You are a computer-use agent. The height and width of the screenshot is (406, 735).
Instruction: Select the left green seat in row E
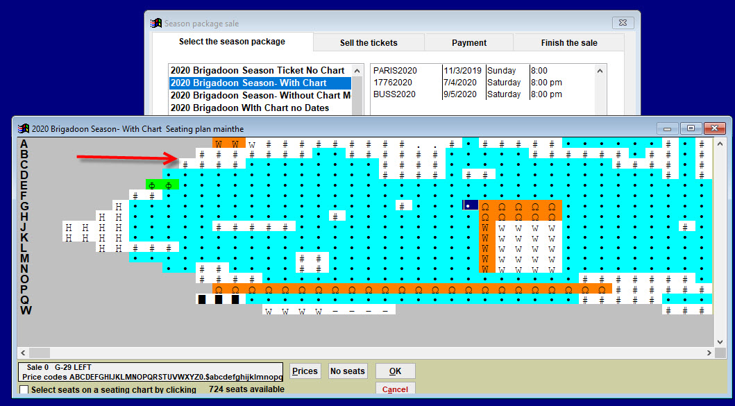[x=152, y=185]
